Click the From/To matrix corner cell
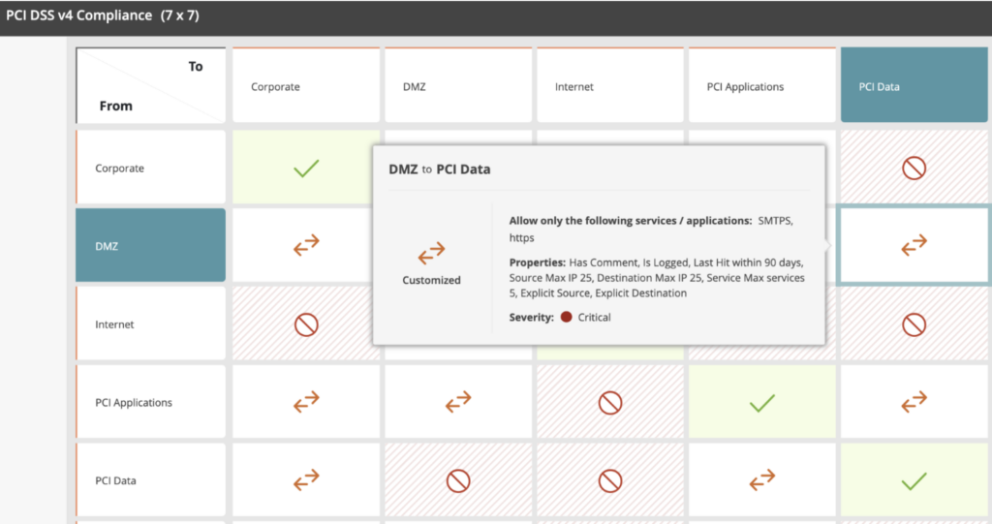The width and height of the screenshot is (992, 524). [150, 86]
